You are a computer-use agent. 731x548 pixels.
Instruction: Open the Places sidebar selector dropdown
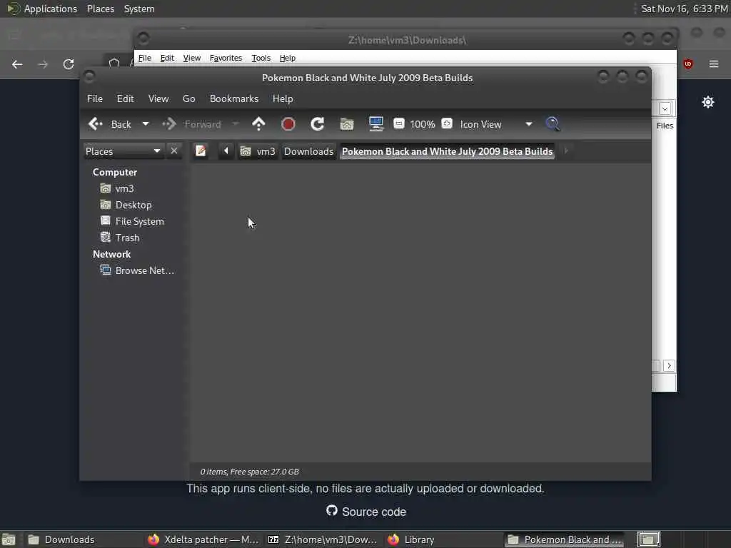click(123, 151)
